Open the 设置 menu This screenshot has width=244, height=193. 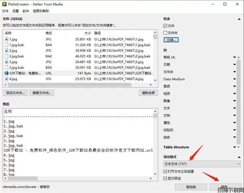point(15,11)
